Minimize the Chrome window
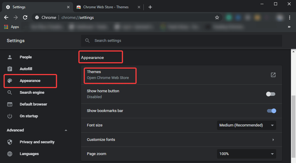The image size is (296, 163). [262, 4]
